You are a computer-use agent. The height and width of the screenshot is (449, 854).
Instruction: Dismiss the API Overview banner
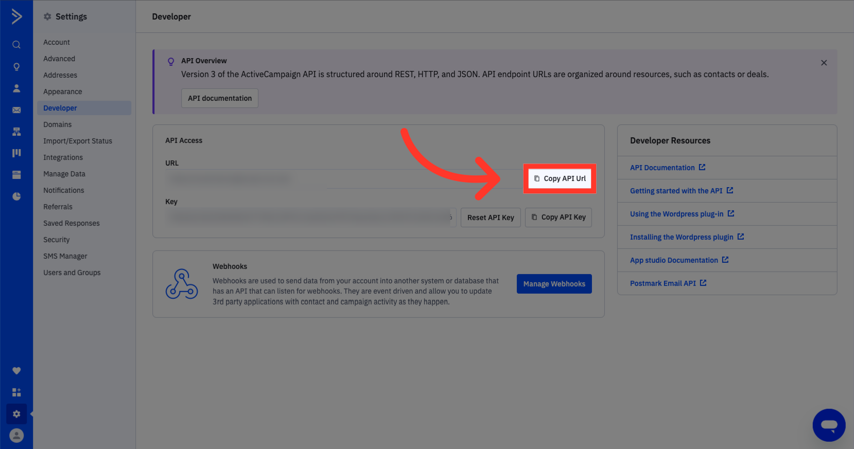tap(824, 63)
